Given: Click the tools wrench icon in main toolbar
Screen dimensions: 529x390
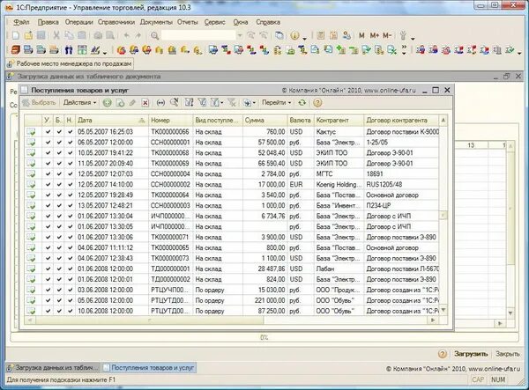Looking at the screenshot, I should [403, 35].
